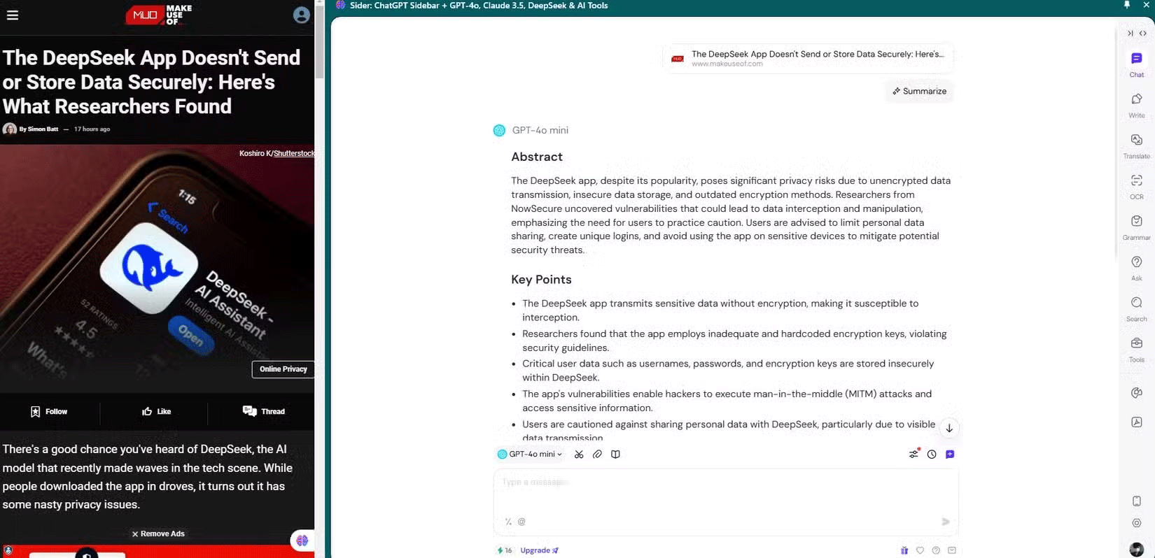Screen dimensions: 1155x558
Task: Follow the article on MakeUseOf
Action: point(49,412)
